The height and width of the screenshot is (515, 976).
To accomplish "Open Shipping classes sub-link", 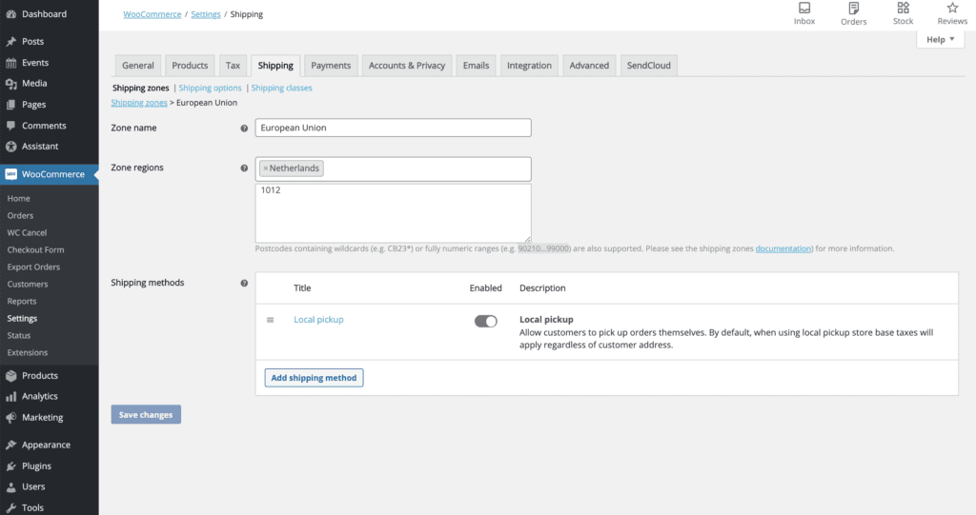I will point(281,88).
